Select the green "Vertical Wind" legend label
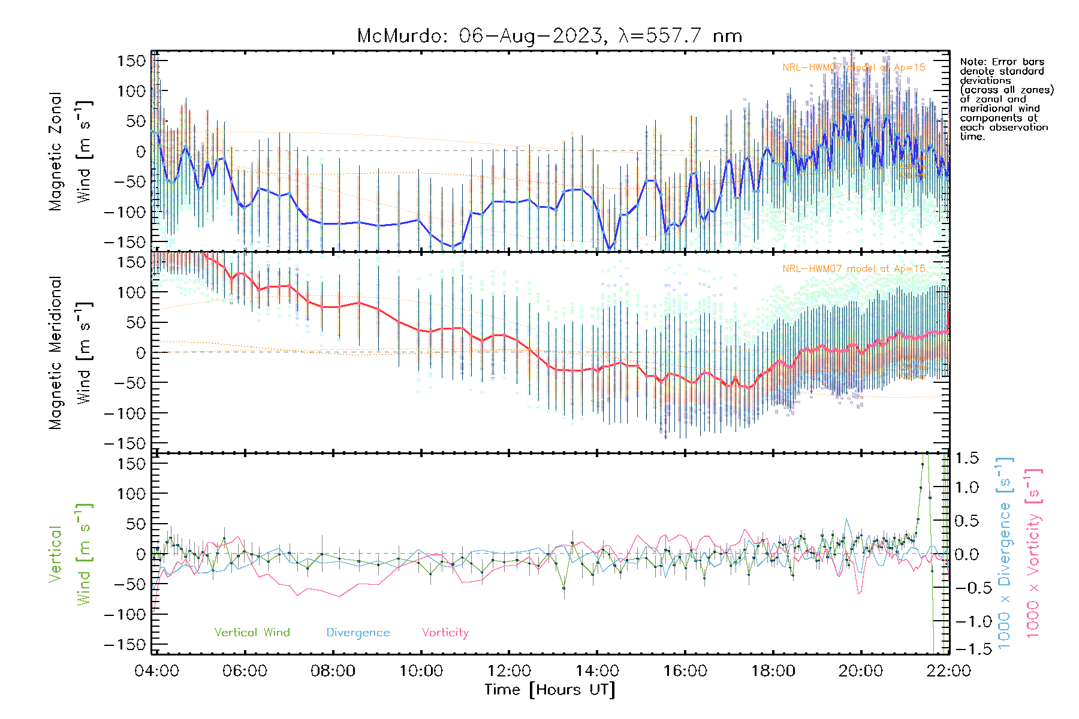 pos(252,633)
